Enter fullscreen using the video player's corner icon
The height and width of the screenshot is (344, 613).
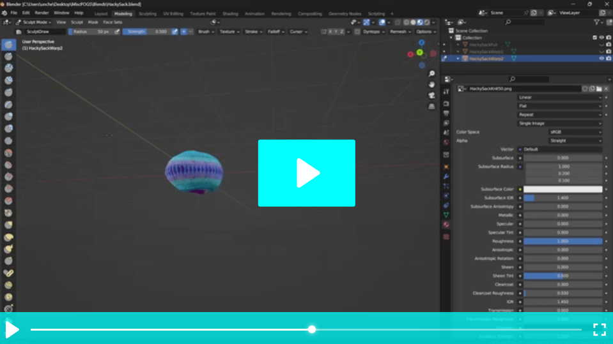tap(599, 329)
